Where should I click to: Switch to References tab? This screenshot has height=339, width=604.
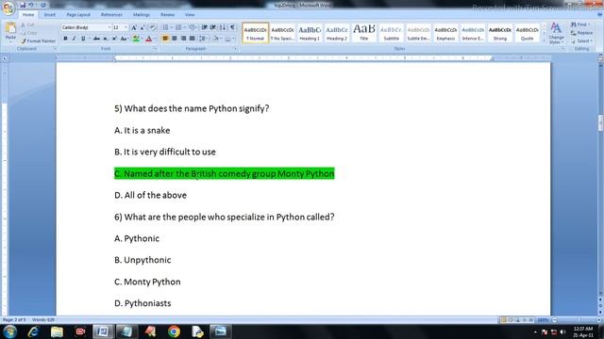pos(111,15)
